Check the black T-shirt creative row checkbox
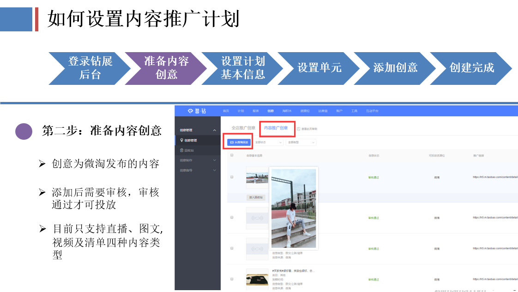Image resolution: width=518 pixels, height=292 pixels. point(232,279)
